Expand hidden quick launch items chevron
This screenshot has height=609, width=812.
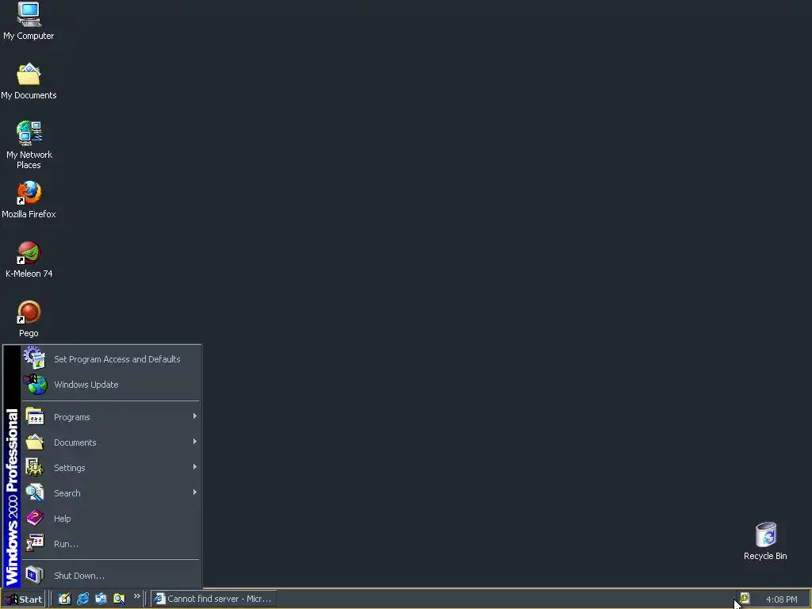coord(136,596)
